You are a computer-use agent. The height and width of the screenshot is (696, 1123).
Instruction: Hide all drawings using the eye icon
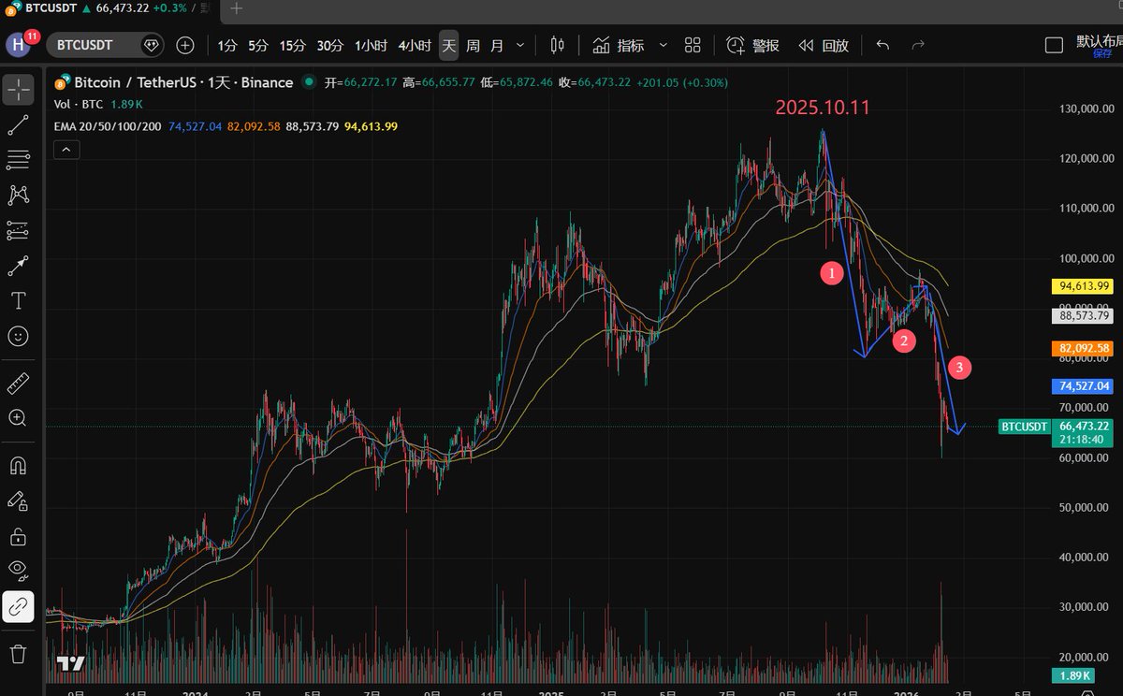18,570
